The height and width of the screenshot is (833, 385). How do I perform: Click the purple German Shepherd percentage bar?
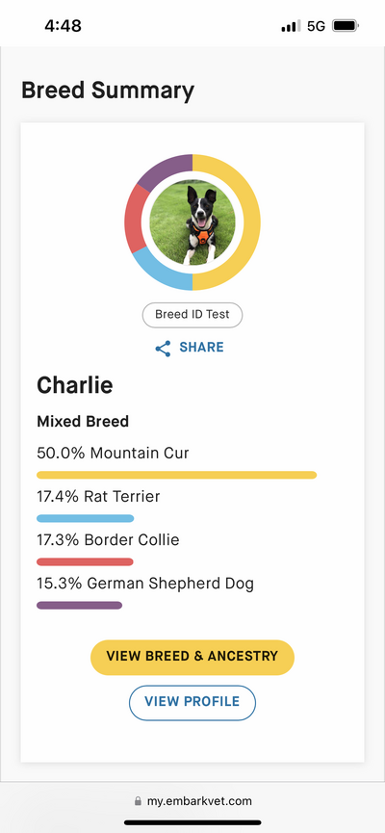coord(79,605)
